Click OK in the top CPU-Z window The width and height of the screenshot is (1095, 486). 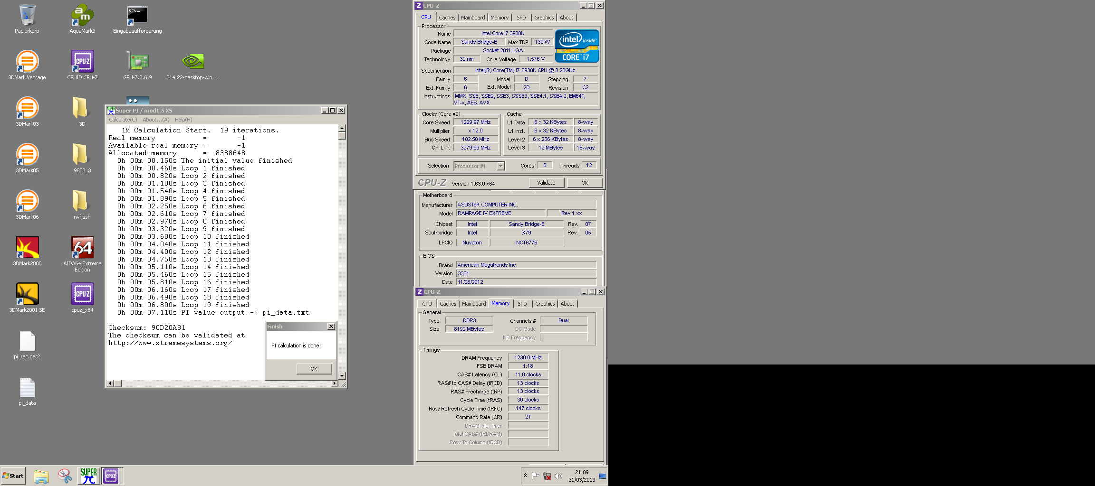tap(585, 183)
